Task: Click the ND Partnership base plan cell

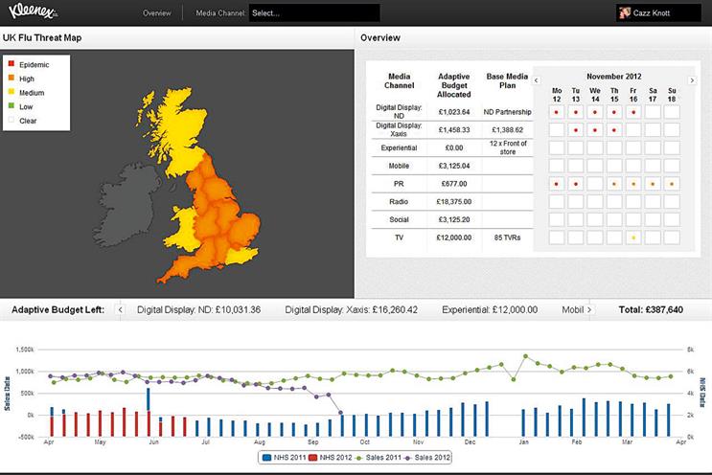Action: point(507,112)
